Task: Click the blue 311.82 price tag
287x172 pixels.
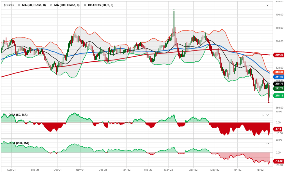Action: 279,77
